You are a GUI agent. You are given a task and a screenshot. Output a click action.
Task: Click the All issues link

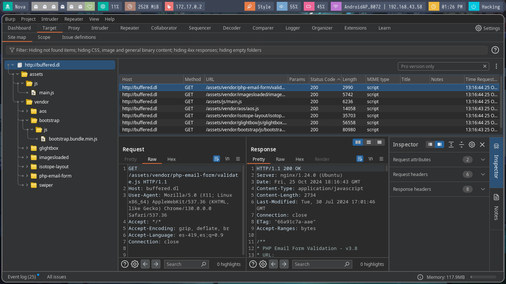[x=57, y=277]
